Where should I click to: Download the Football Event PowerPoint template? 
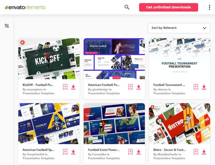(139, 152)
